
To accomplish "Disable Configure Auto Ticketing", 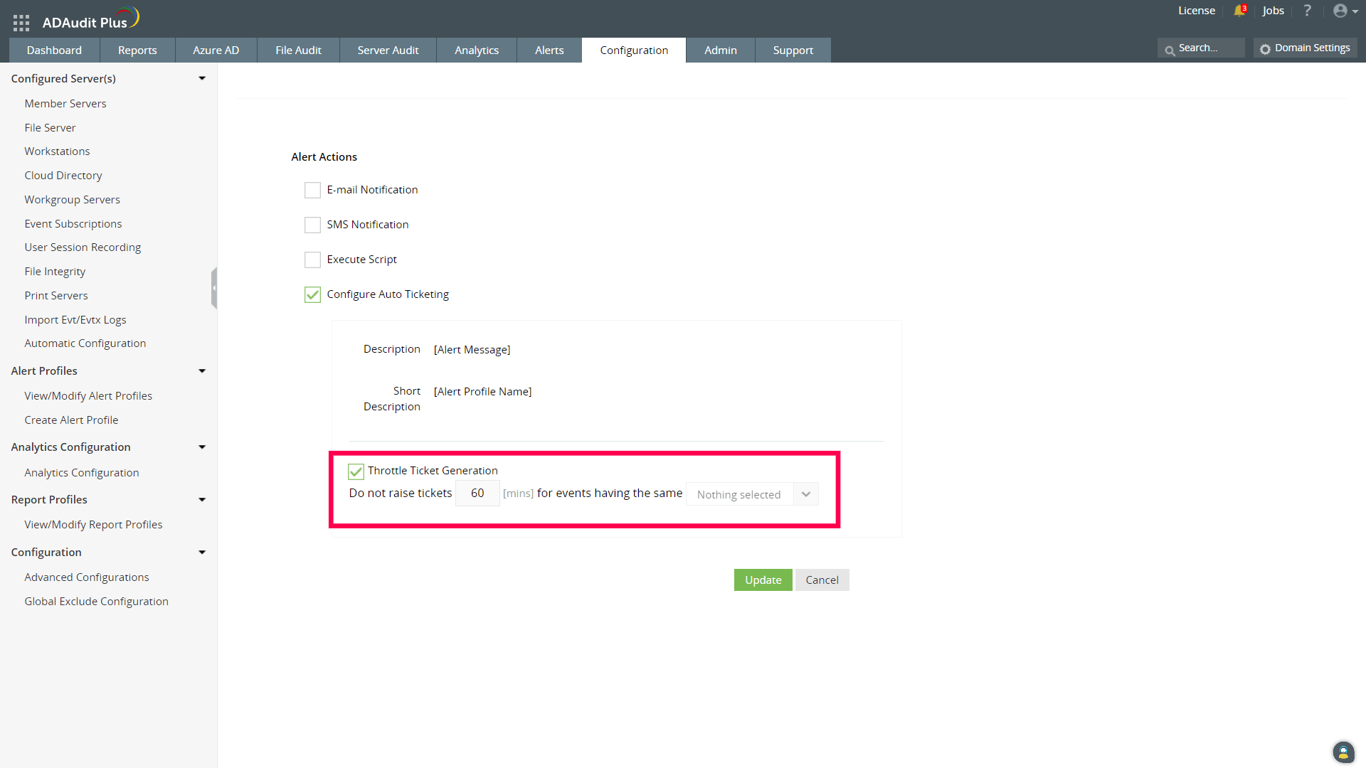I will point(313,294).
